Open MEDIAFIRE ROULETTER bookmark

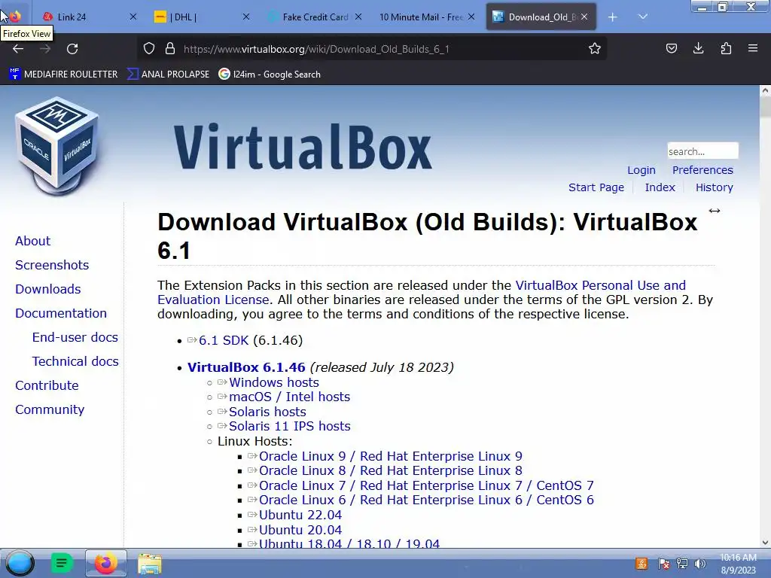coord(63,75)
